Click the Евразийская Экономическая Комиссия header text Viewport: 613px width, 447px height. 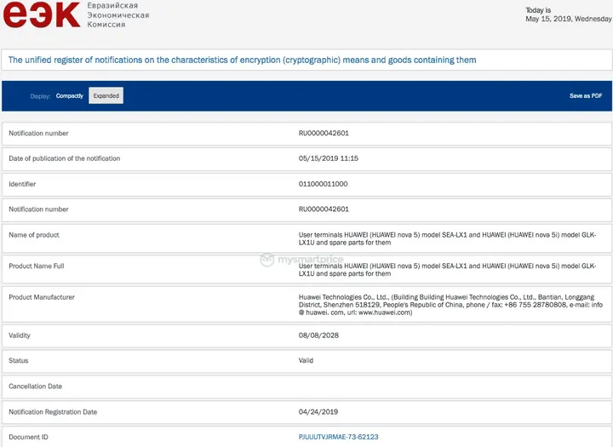coord(117,15)
